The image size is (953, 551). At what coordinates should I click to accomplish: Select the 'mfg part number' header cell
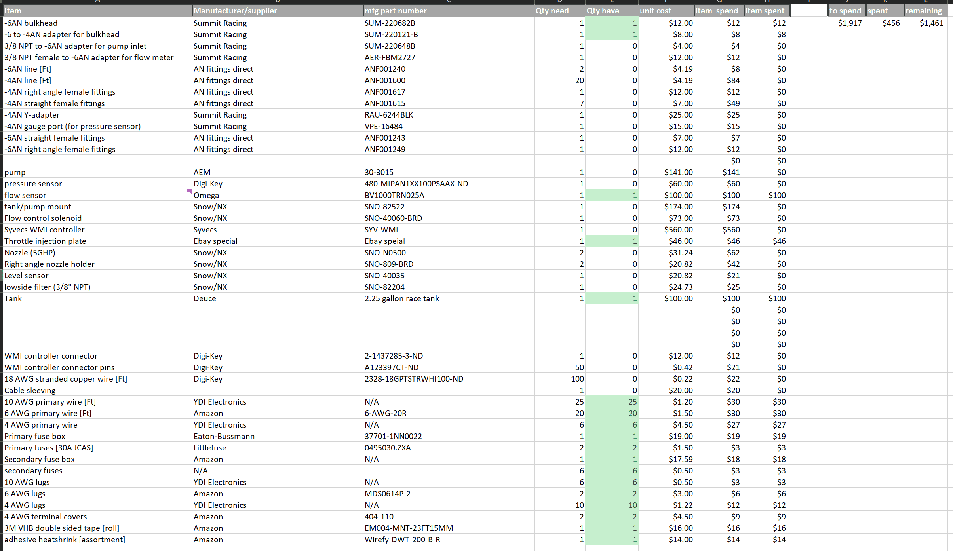[x=449, y=11]
